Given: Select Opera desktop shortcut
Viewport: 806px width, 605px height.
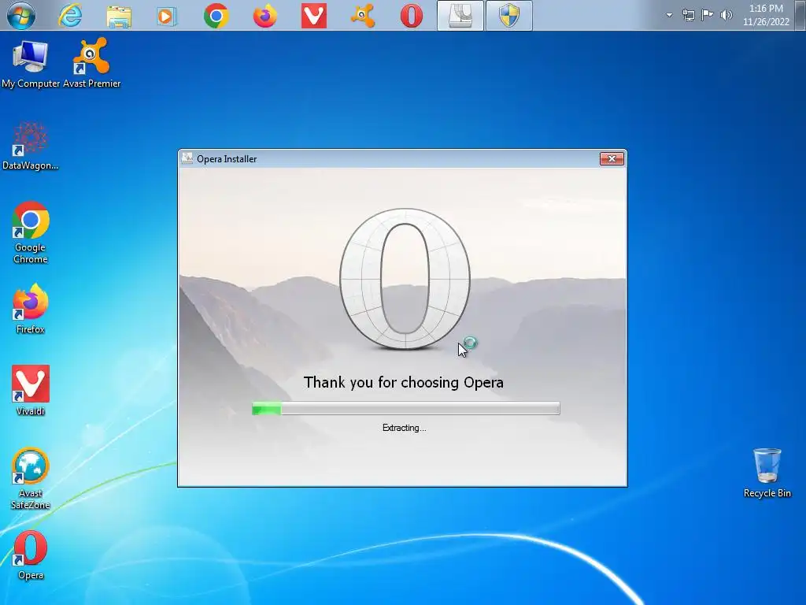Looking at the screenshot, I should pos(31,555).
